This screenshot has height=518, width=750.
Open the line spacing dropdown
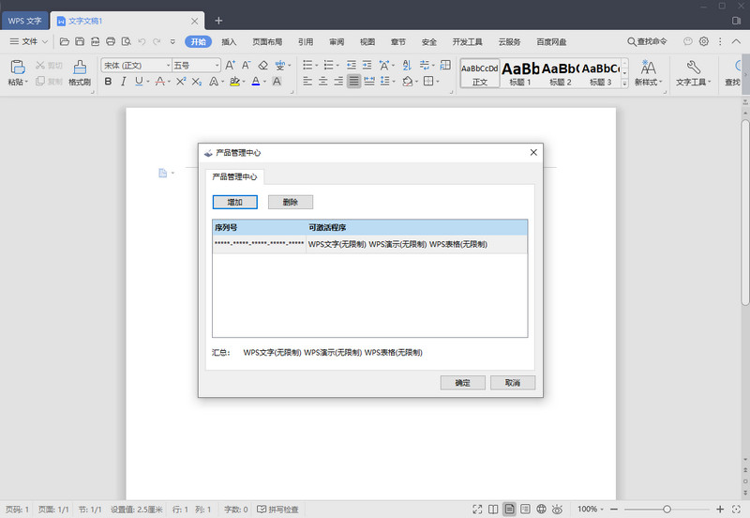point(394,82)
